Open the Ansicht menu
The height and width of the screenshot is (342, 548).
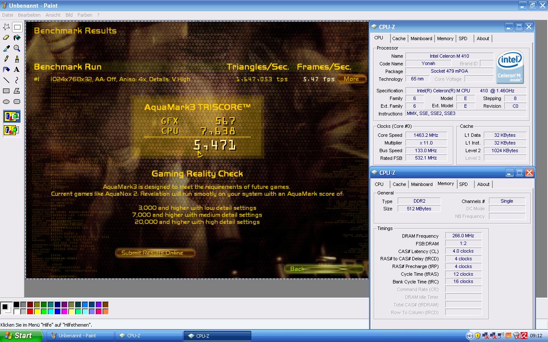(53, 15)
